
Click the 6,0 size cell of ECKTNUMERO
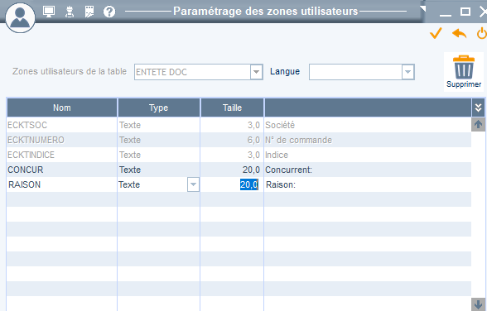tap(232, 140)
